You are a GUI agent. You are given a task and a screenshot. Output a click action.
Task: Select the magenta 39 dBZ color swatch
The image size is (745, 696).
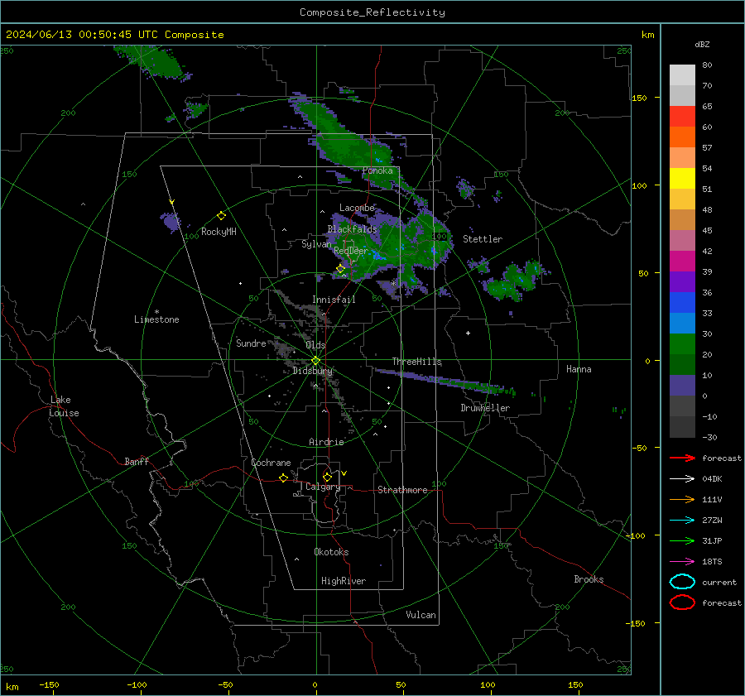(682, 262)
